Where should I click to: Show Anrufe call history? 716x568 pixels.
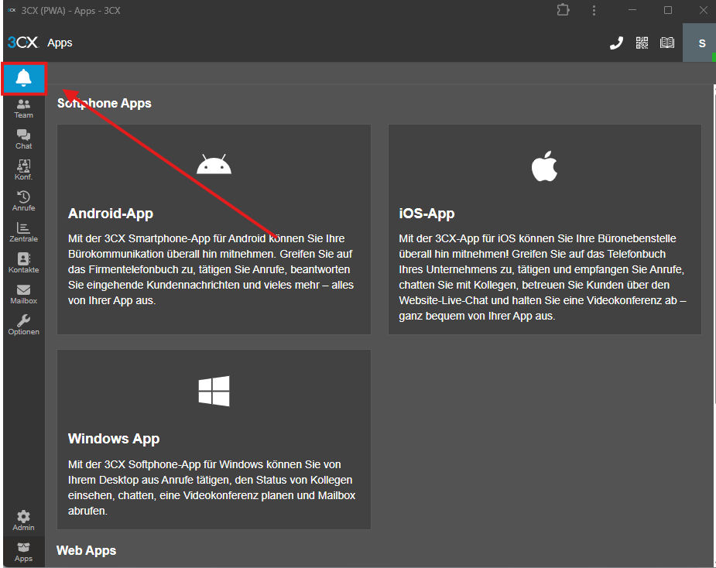(23, 201)
